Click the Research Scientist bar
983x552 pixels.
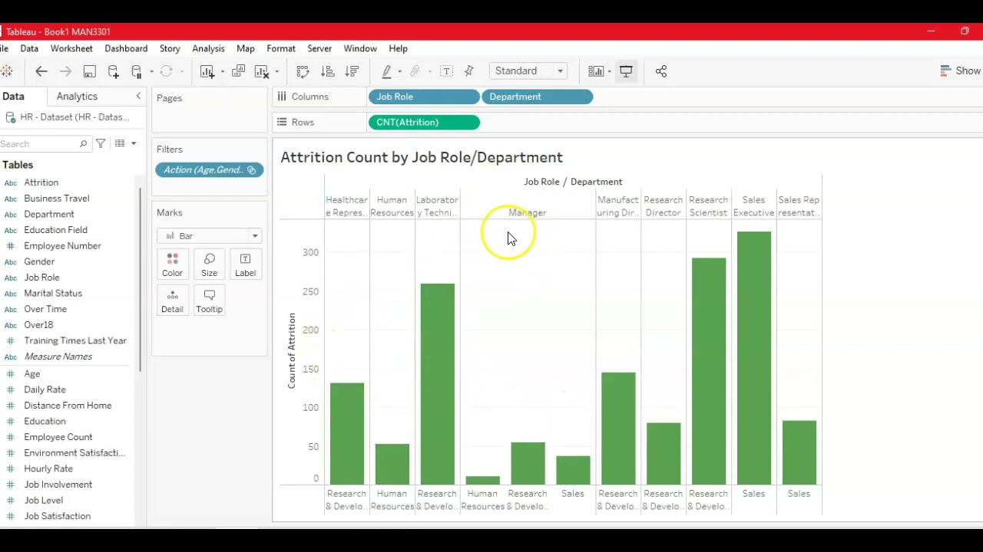pyautogui.click(x=708, y=371)
